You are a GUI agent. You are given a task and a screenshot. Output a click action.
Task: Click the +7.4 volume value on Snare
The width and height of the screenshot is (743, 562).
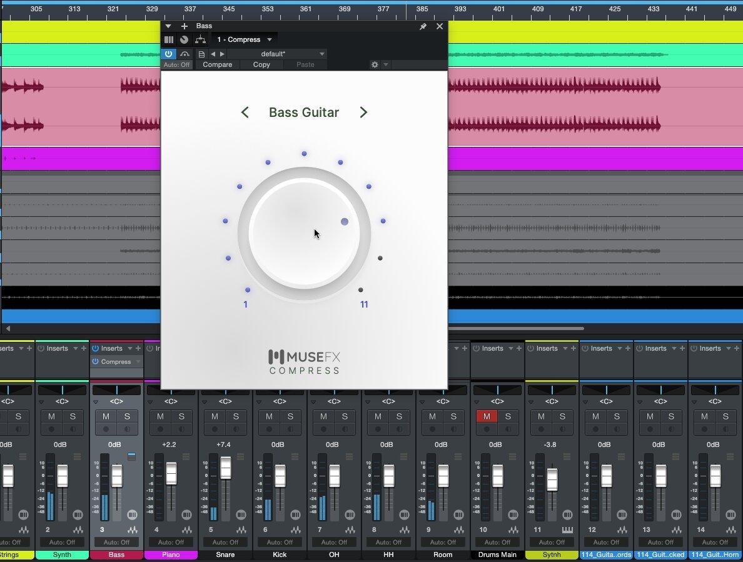coord(223,444)
